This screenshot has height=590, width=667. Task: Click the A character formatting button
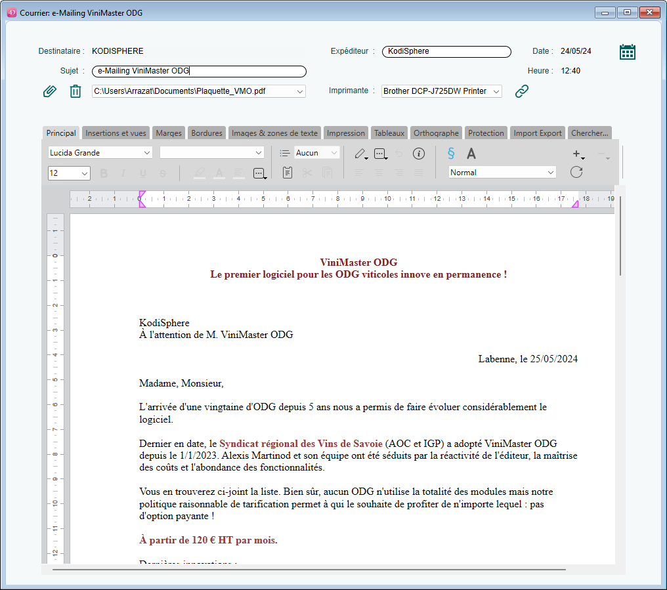click(470, 153)
